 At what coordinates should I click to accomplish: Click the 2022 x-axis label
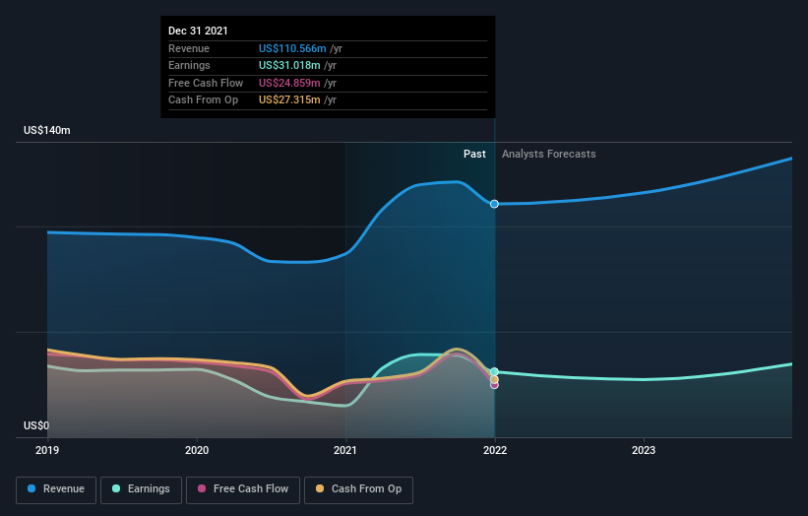pos(495,450)
